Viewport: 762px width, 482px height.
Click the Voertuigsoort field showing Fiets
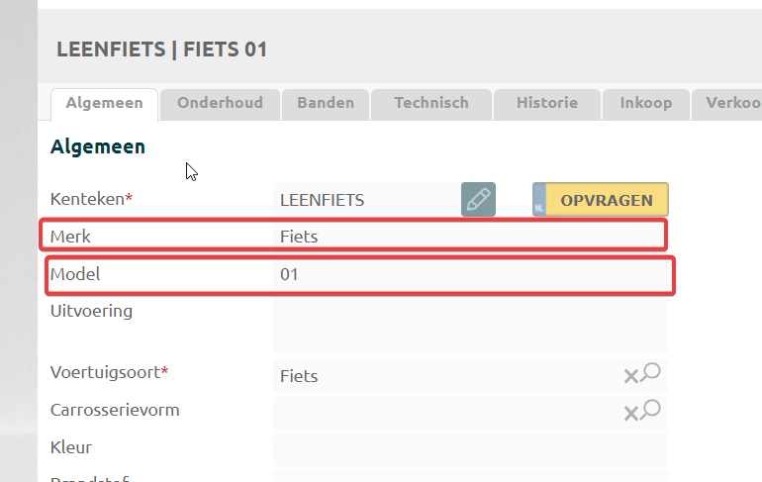pyautogui.click(x=445, y=376)
